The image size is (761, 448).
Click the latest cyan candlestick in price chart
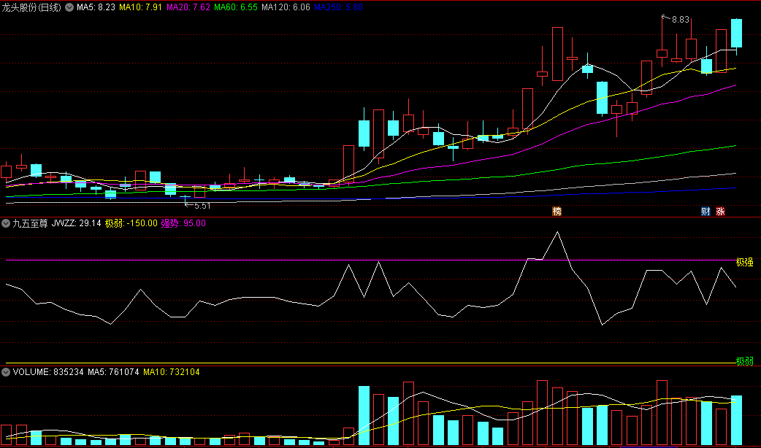(x=736, y=33)
